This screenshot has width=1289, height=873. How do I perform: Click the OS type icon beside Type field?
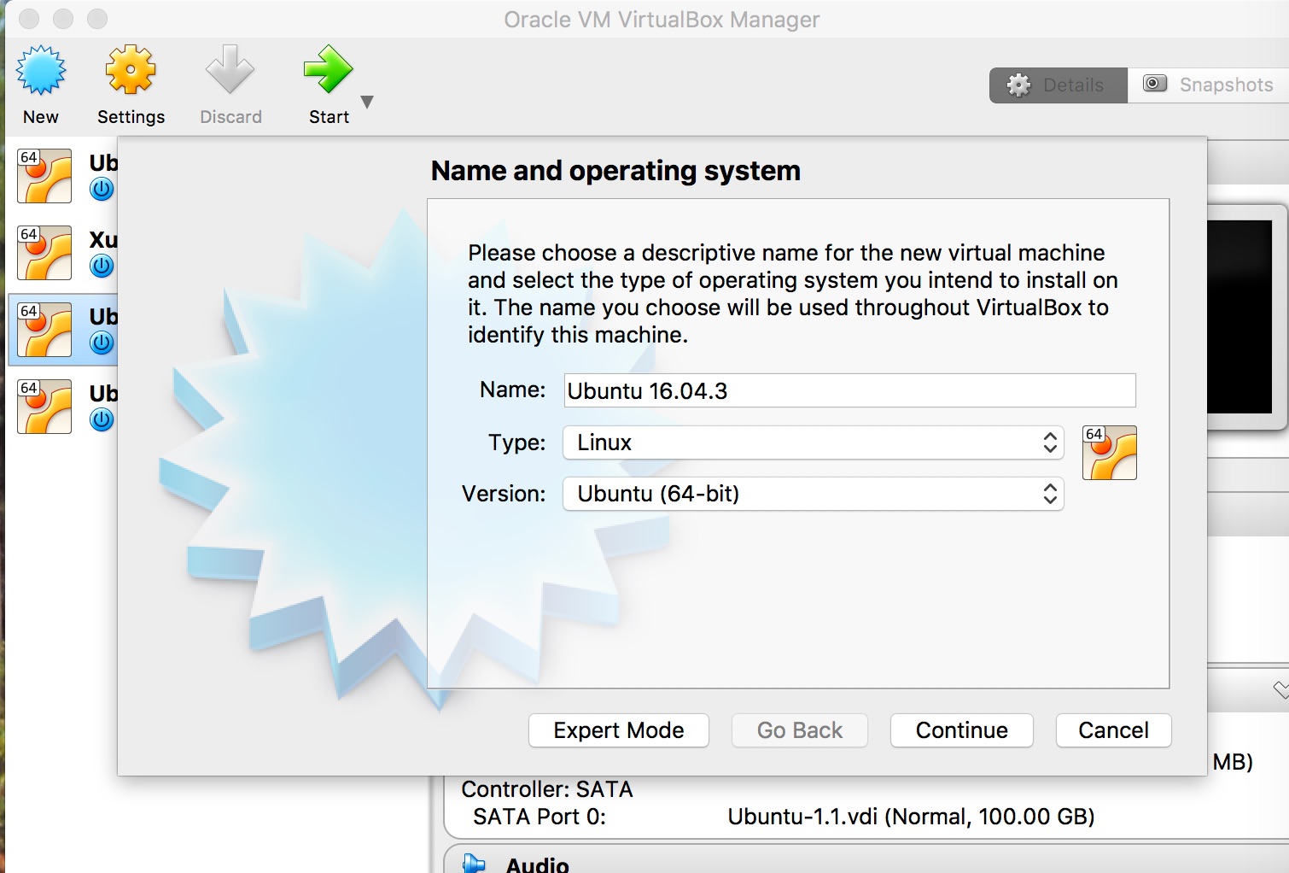pos(1109,453)
